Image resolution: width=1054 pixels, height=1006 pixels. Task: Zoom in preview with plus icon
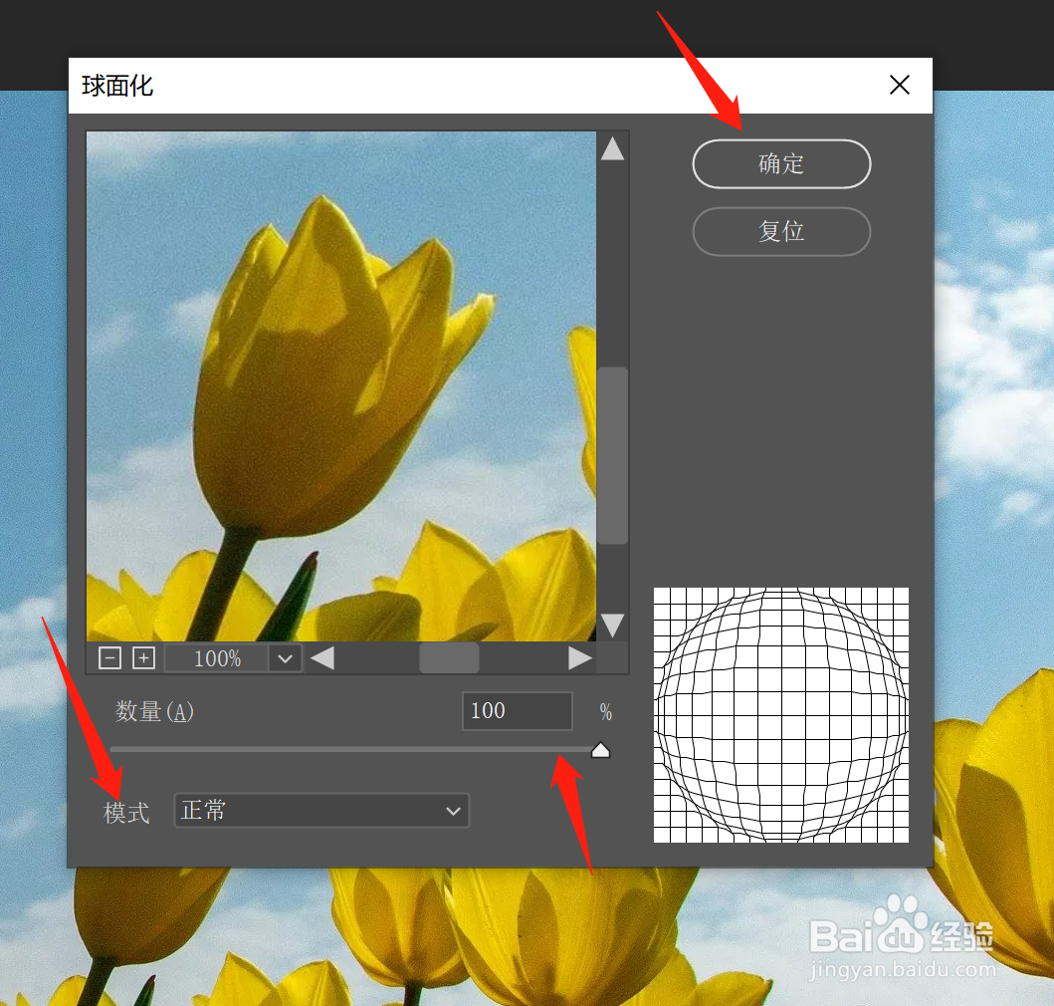[x=143, y=658]
